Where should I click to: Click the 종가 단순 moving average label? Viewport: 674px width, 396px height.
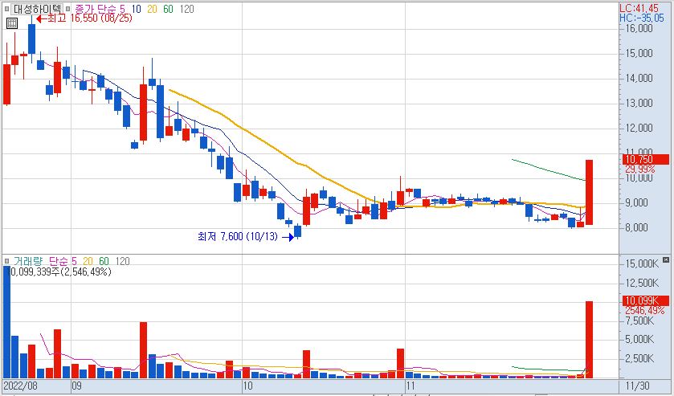tap(94, 9)
